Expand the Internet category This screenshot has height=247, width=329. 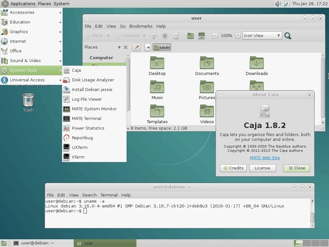click(x=31, y=41)
